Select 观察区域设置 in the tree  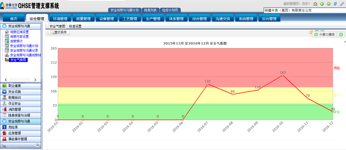pyautogui.click(x=19, y=32)
